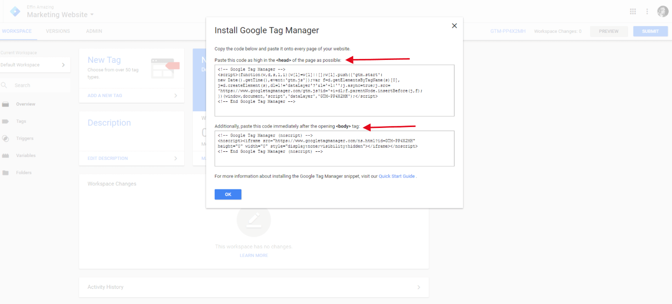Switch to the Admin tab

[94, 31]
